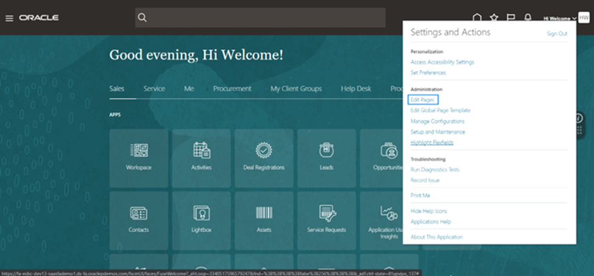Switch to the Sales tab
594x276 pixels.
(x=117, y=89)
